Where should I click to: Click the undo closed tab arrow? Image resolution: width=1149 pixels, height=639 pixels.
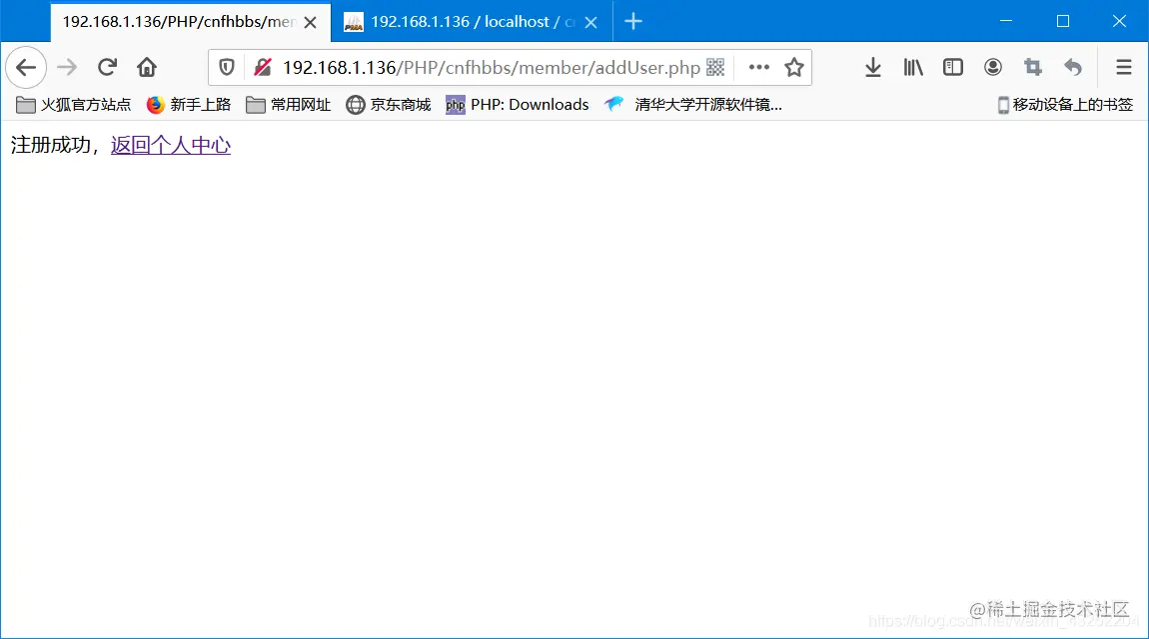(1073, 67)
